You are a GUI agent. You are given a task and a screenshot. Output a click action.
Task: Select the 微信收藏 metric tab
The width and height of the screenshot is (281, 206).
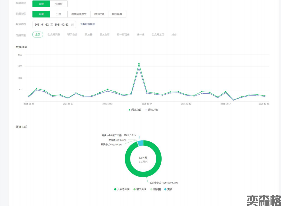(99, 14)
